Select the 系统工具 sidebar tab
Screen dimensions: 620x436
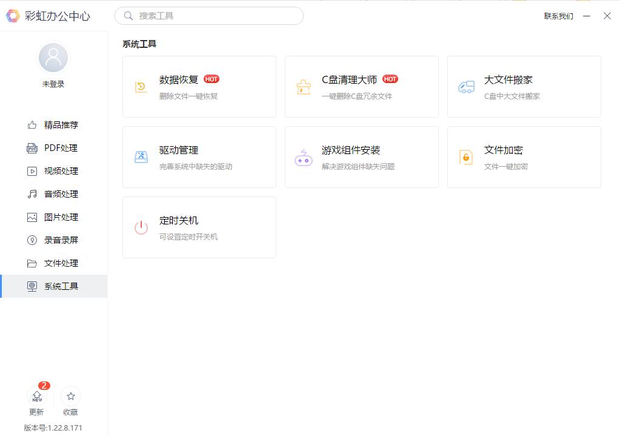(53, 286)
